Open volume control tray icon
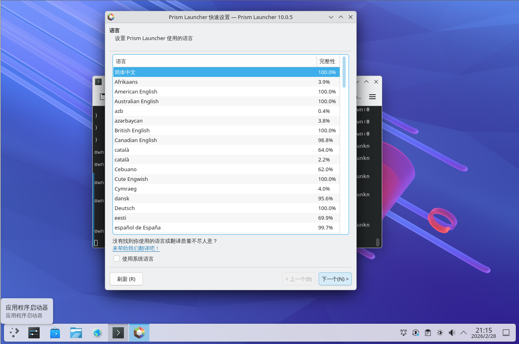This screenshot has height=344, width=519. coord(452,333)
